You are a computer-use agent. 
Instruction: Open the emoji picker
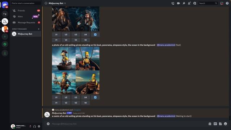pos(225,124)
